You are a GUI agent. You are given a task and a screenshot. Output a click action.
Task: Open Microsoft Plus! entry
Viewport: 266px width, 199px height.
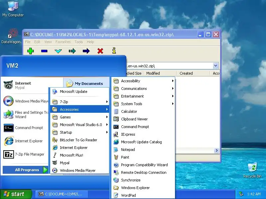tap(79, 155)
